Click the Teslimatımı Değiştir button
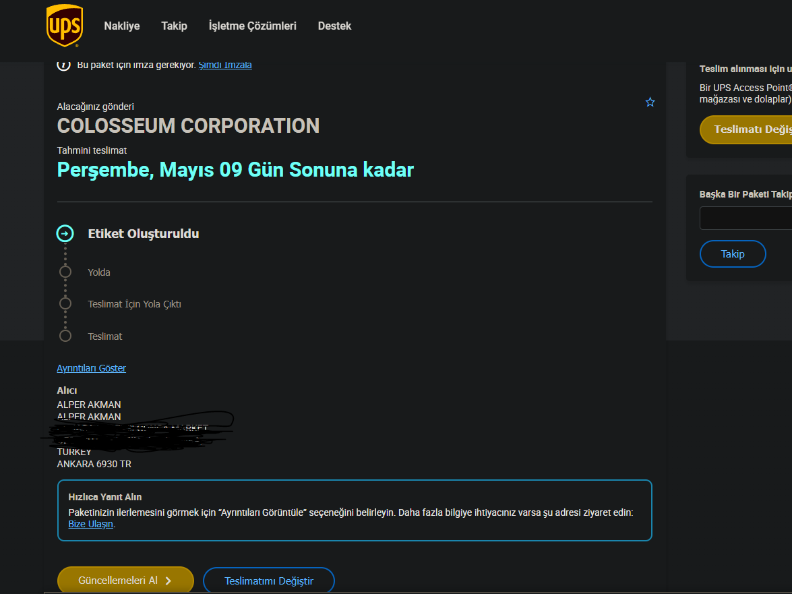Image resolution: width=792 pixels, height=594 pixels. coord(269,581)
